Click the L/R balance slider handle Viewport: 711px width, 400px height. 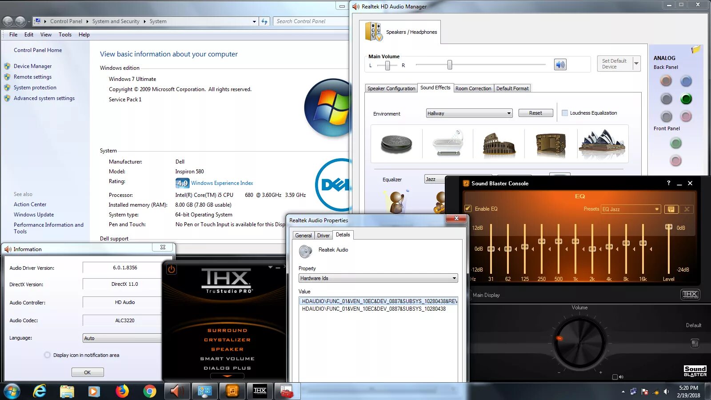coord(387,65)
